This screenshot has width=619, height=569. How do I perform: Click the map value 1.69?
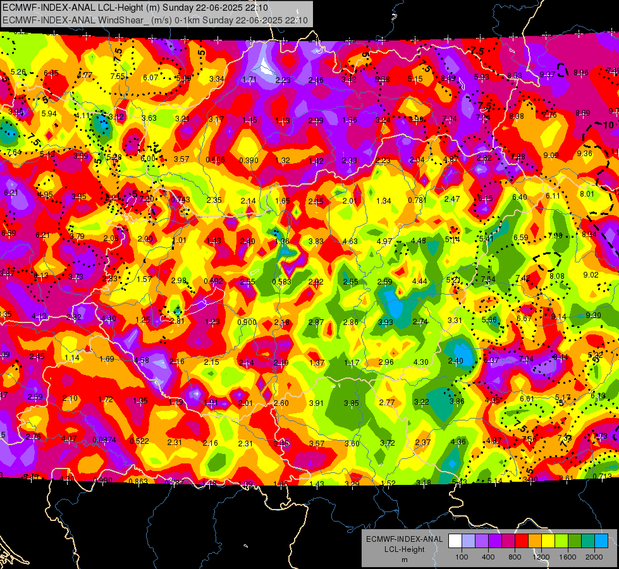[107, 359]
